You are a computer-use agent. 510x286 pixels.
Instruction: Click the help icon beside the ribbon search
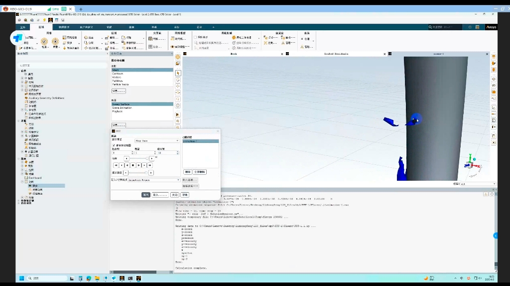click(470, 27)
